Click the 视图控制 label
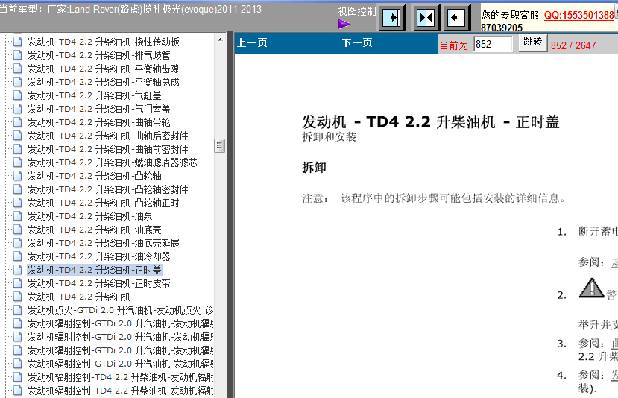 click(x=356, y=11)
